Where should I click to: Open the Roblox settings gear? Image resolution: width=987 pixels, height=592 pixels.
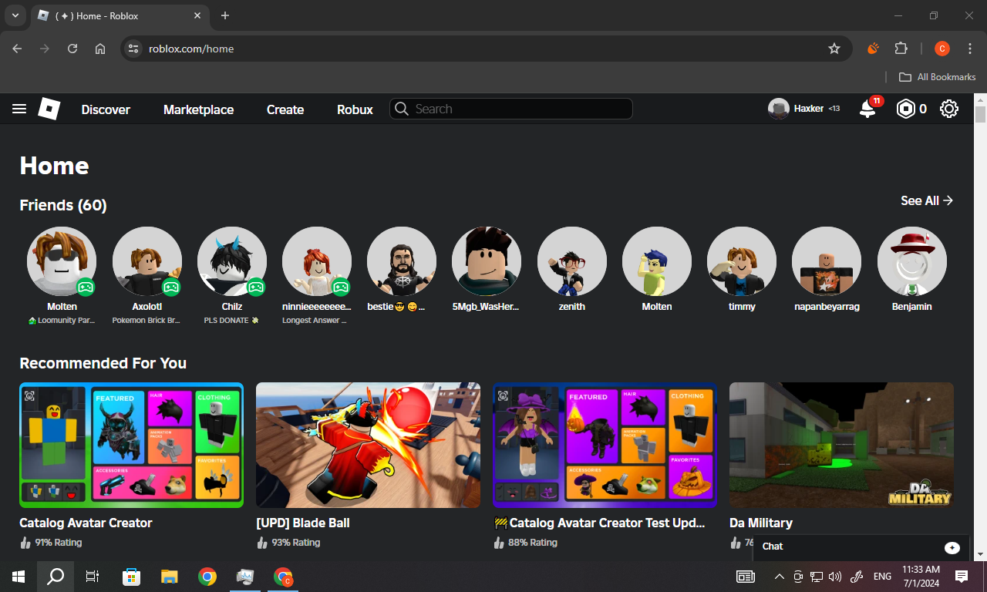click(x=949, y=109)
